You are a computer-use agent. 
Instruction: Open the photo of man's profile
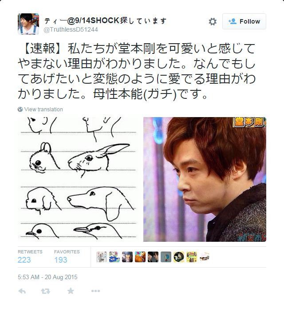pyautogui.click(x=205, y=179)
